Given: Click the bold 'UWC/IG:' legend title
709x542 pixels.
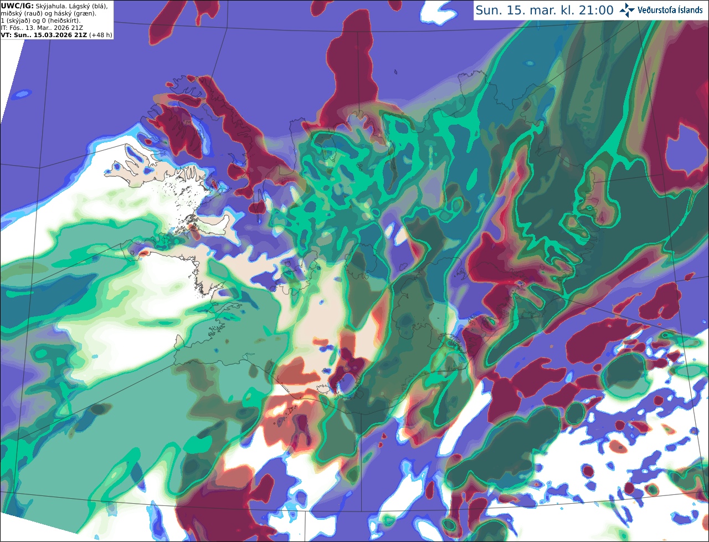Looking at the screenshot, I should coord(17,6).
